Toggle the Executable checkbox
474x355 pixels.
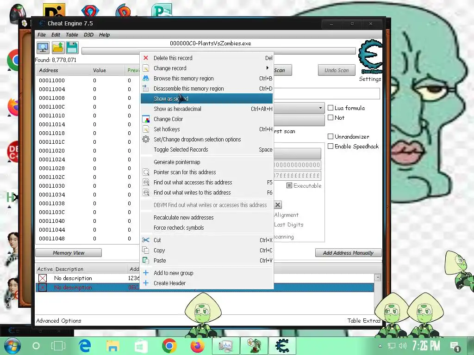(x=289, y=185)
